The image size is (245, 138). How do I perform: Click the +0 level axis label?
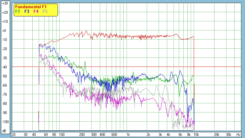(x=5, y=31)
